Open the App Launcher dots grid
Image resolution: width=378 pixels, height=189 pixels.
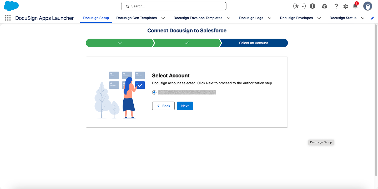point(8,18)
